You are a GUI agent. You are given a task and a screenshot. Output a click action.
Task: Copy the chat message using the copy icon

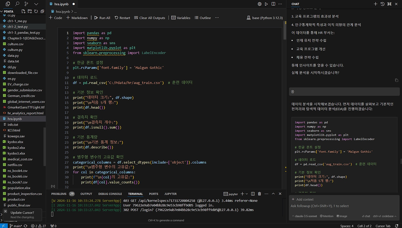[397, 80]
